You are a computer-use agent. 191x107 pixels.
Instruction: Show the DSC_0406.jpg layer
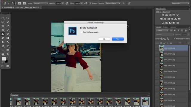[x=157, y=89]
